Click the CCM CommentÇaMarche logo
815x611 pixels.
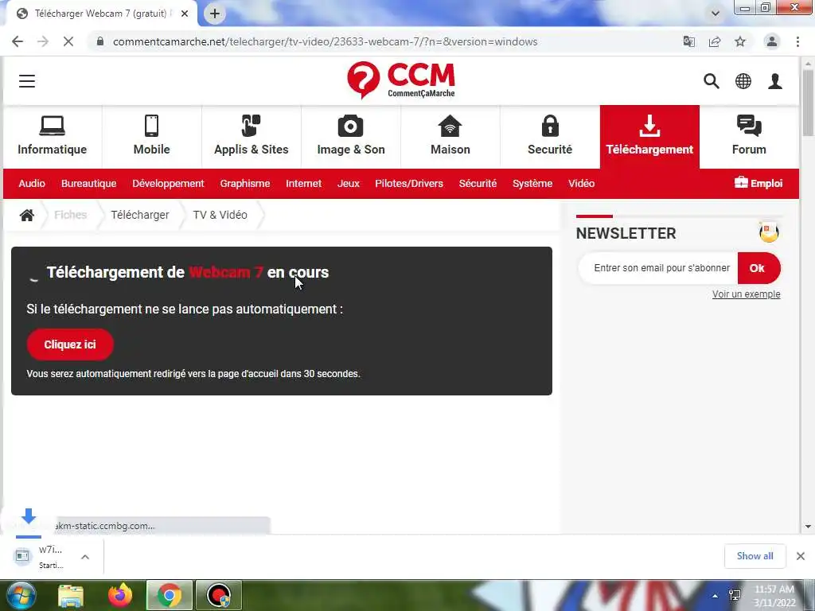point(401,80)
